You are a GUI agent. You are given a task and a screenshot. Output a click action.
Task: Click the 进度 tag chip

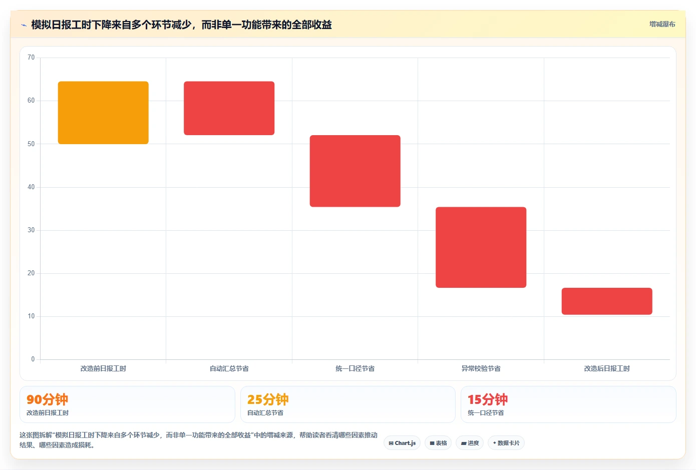[470, 443]
